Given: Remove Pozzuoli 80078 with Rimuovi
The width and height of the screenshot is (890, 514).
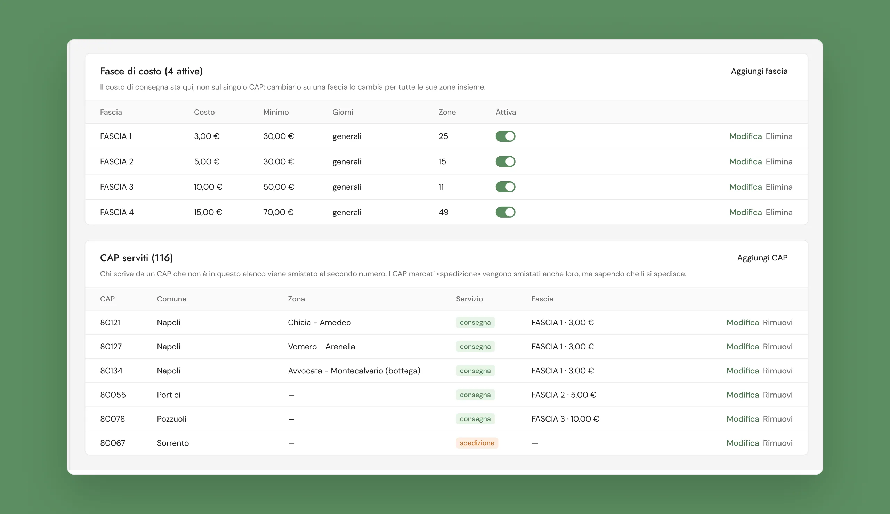Looking at the screenshot, I should pos(778,419).
